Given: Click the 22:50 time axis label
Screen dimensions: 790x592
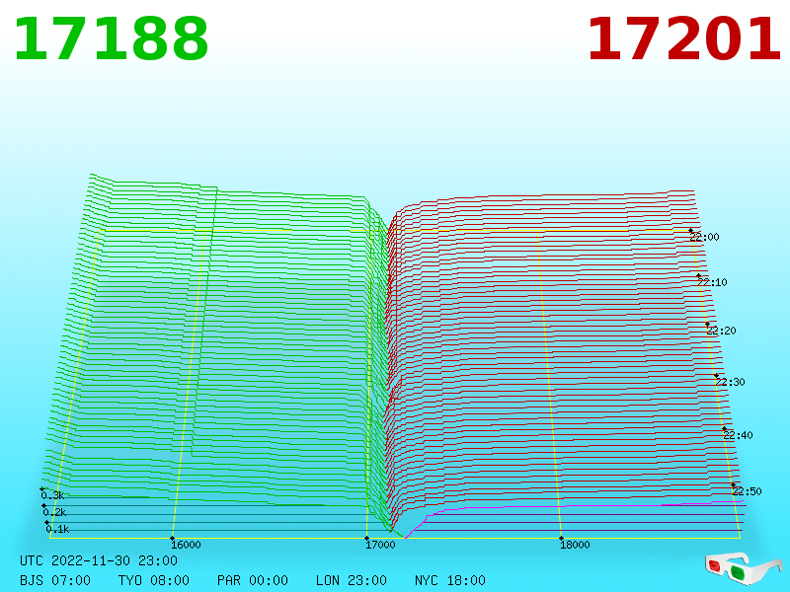Looking at the screenshot, I should coord(748,491).
